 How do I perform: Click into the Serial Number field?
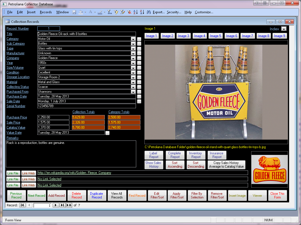[x=87, y=106]
